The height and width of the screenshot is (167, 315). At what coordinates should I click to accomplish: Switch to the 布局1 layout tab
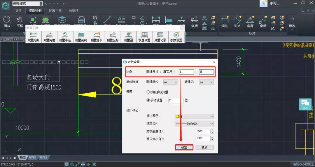[32, 158]
